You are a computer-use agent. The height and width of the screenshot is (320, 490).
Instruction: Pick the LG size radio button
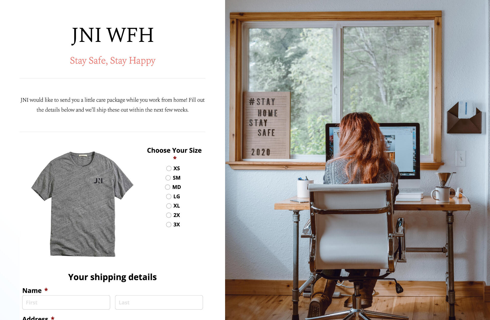[169, 196]
